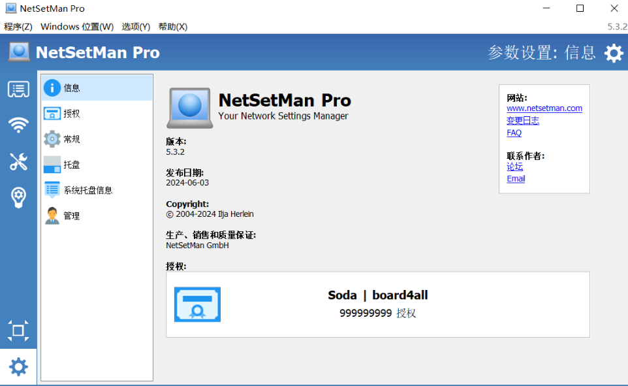Click the licensee name Soda | board4all
628x386 pixels.
click(378, 295)
